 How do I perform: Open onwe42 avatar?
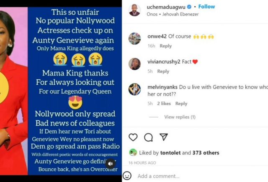coord(135,39)
